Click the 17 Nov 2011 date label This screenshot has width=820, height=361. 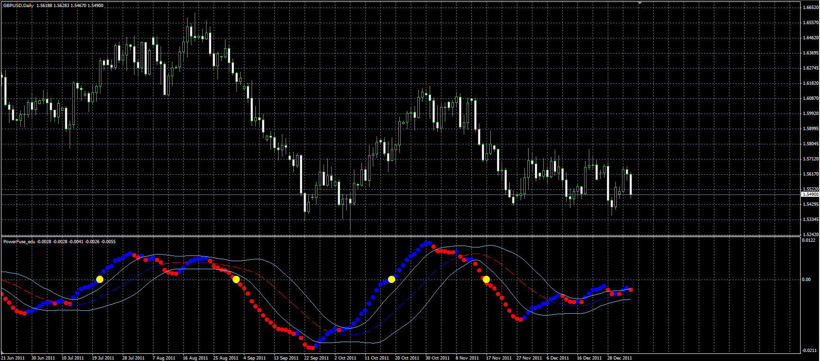point(499,358)
